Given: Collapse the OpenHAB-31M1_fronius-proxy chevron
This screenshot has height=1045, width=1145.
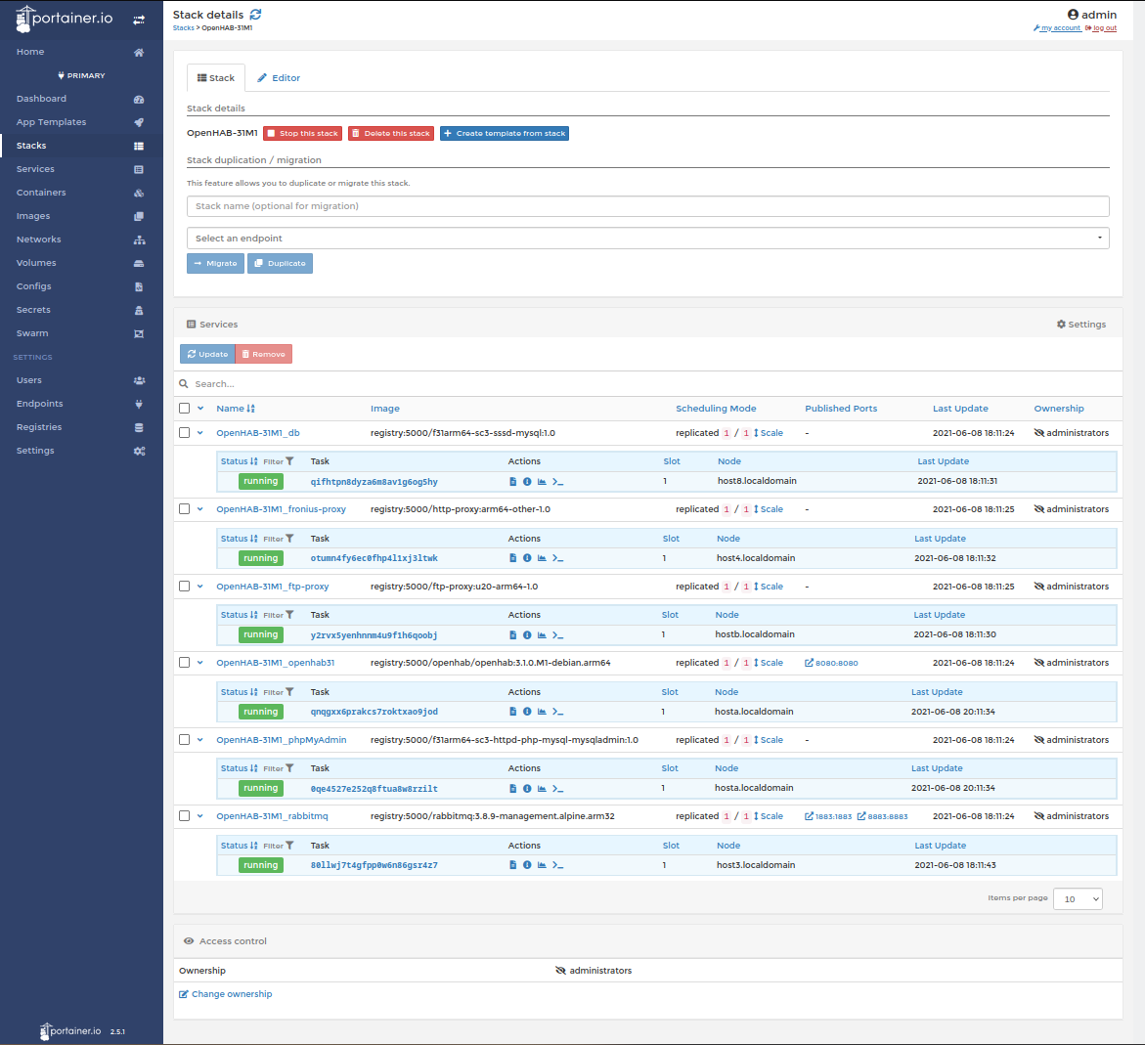Looking at the screenshot, I should (x=200, y=509).
